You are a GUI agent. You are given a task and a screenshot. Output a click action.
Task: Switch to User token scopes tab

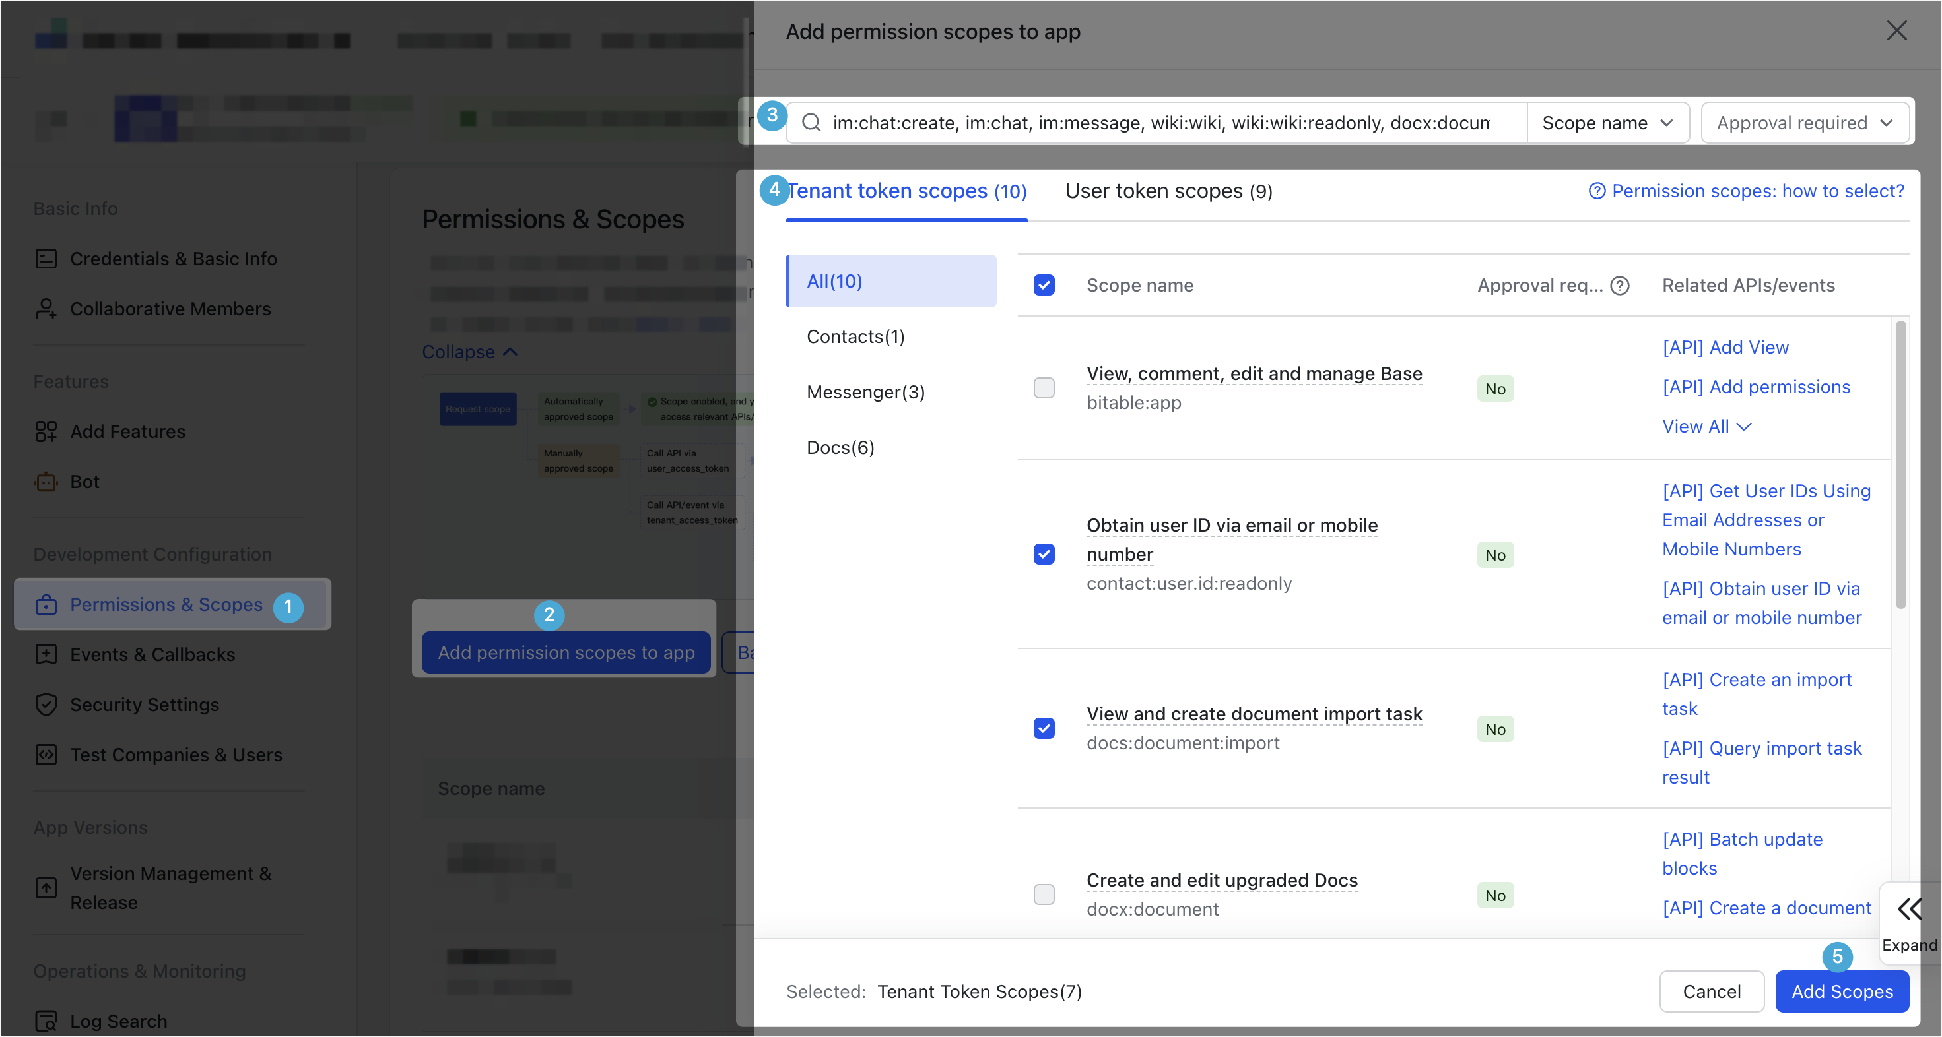pos(1168,191)
